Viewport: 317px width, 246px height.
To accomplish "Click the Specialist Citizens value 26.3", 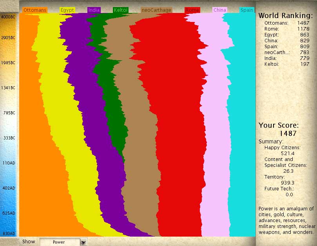I will coord(288,171).
